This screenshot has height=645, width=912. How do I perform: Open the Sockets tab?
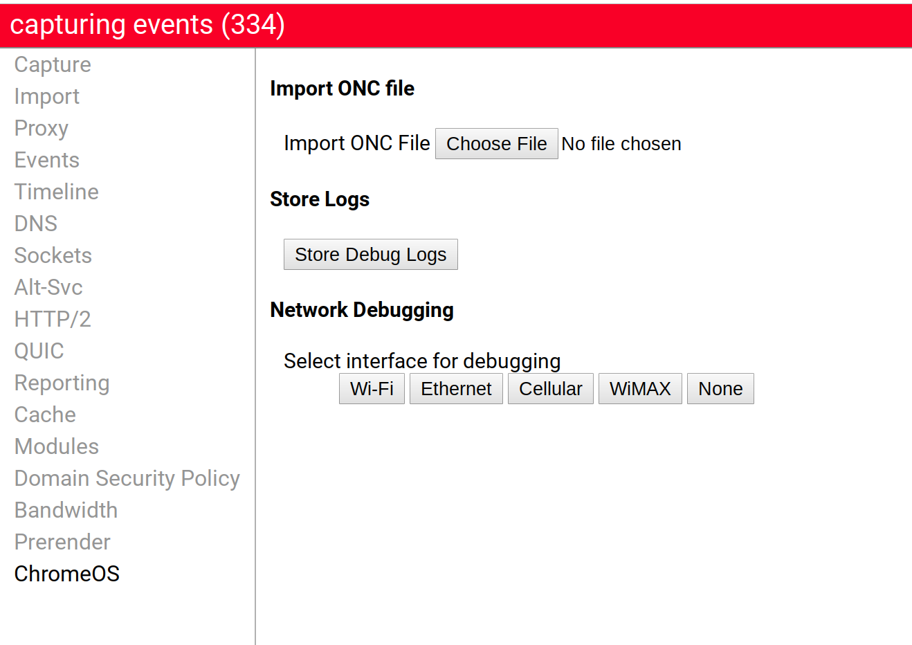point(53,255)
